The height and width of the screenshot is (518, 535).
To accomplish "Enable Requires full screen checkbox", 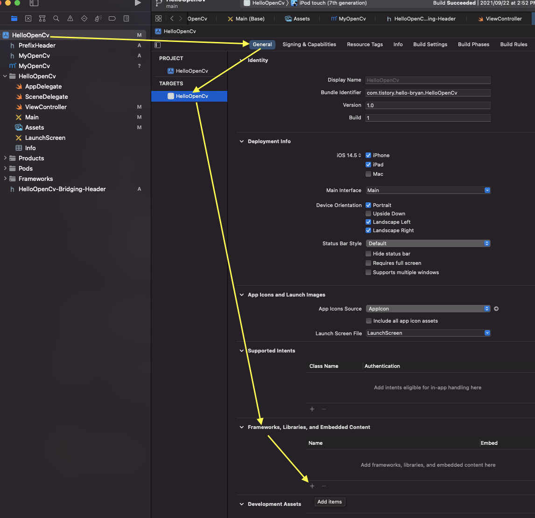I will 368,263.
